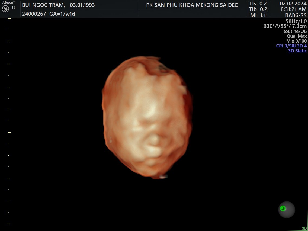Click the RAB6-RS probe label
The image size is (308, 231).
296,15
